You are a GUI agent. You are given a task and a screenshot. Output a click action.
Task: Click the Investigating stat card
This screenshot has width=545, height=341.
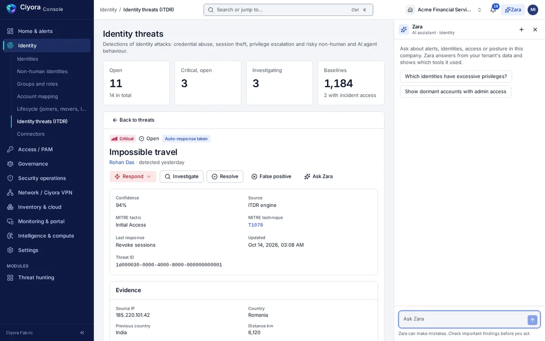(x=279, y=83)
